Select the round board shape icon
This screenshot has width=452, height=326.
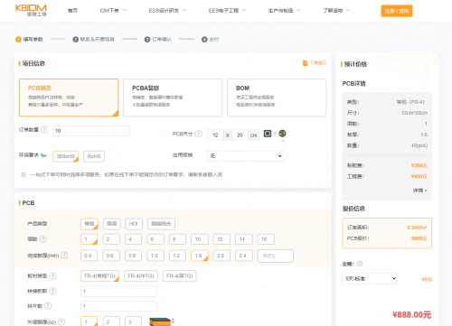282,134
